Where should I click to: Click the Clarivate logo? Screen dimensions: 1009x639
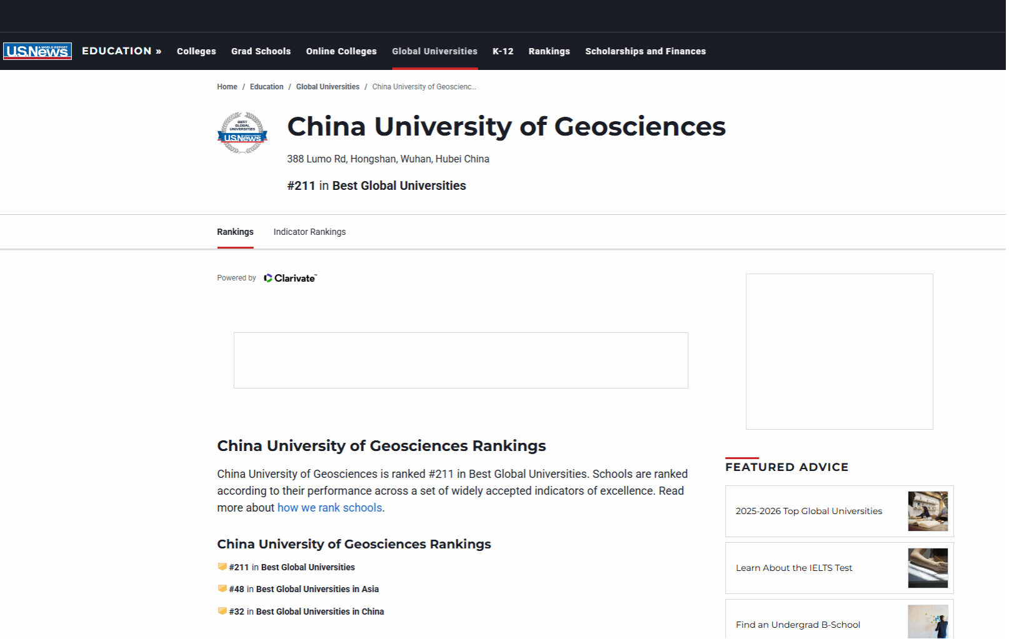coord(290,279)
